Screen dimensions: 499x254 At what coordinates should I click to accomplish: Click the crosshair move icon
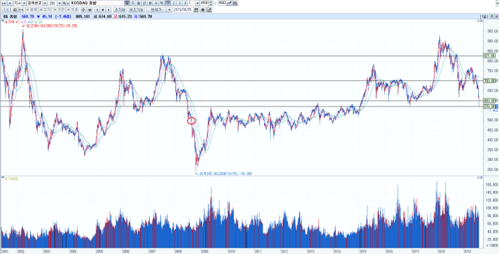83,10
